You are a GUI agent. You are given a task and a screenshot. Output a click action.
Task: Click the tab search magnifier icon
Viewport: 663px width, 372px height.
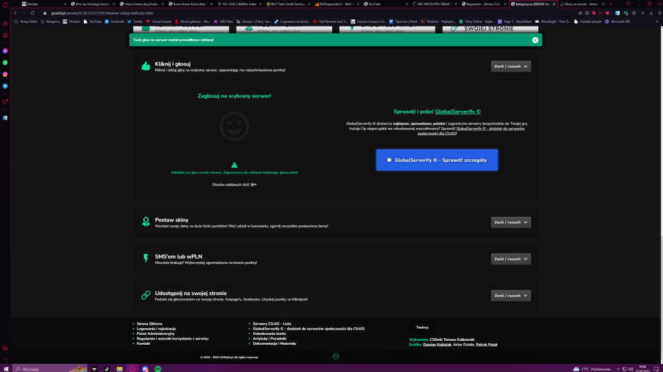point(629,4)
